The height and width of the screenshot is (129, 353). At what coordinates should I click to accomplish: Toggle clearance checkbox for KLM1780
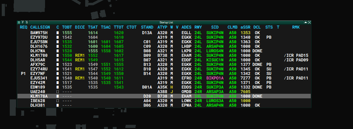click(x=58, y=55)
